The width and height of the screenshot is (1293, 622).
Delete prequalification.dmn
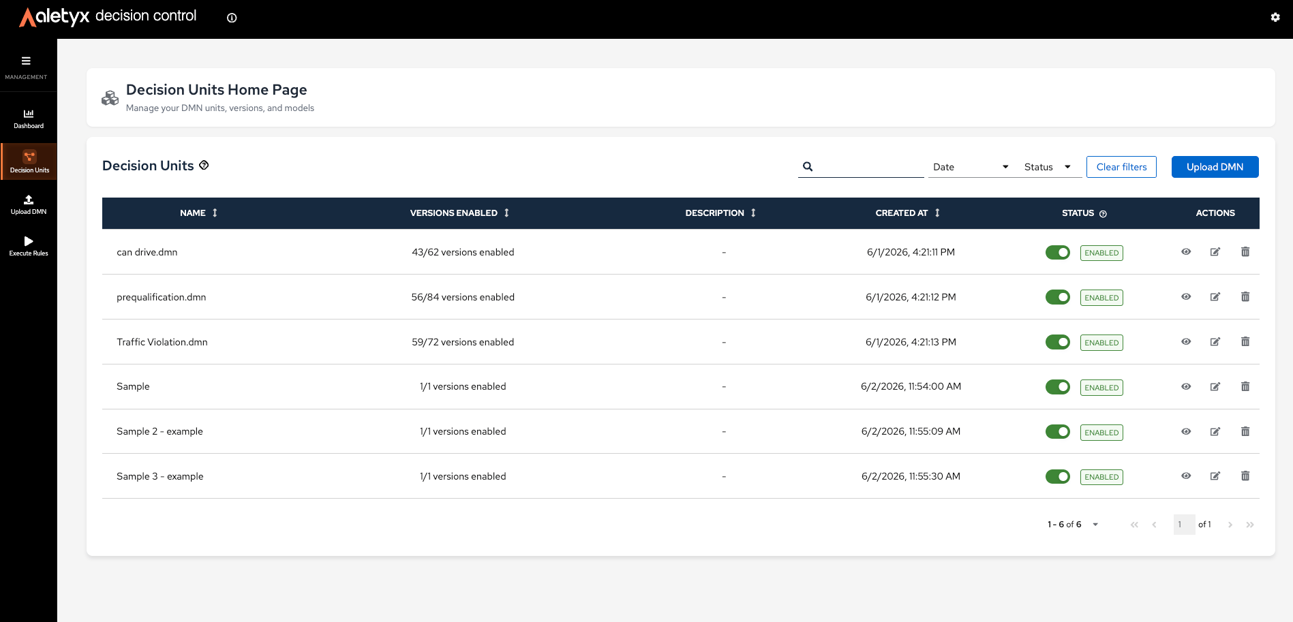pyautogui.click(x=1245, y=297)
